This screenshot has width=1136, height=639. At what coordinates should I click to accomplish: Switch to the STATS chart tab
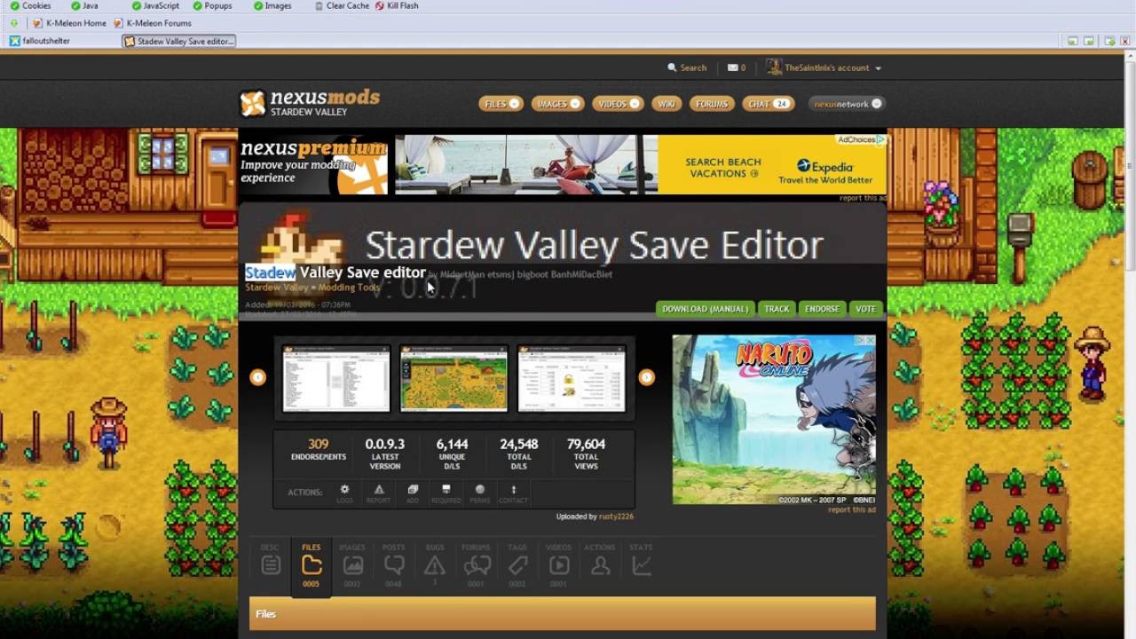(641, 564)
